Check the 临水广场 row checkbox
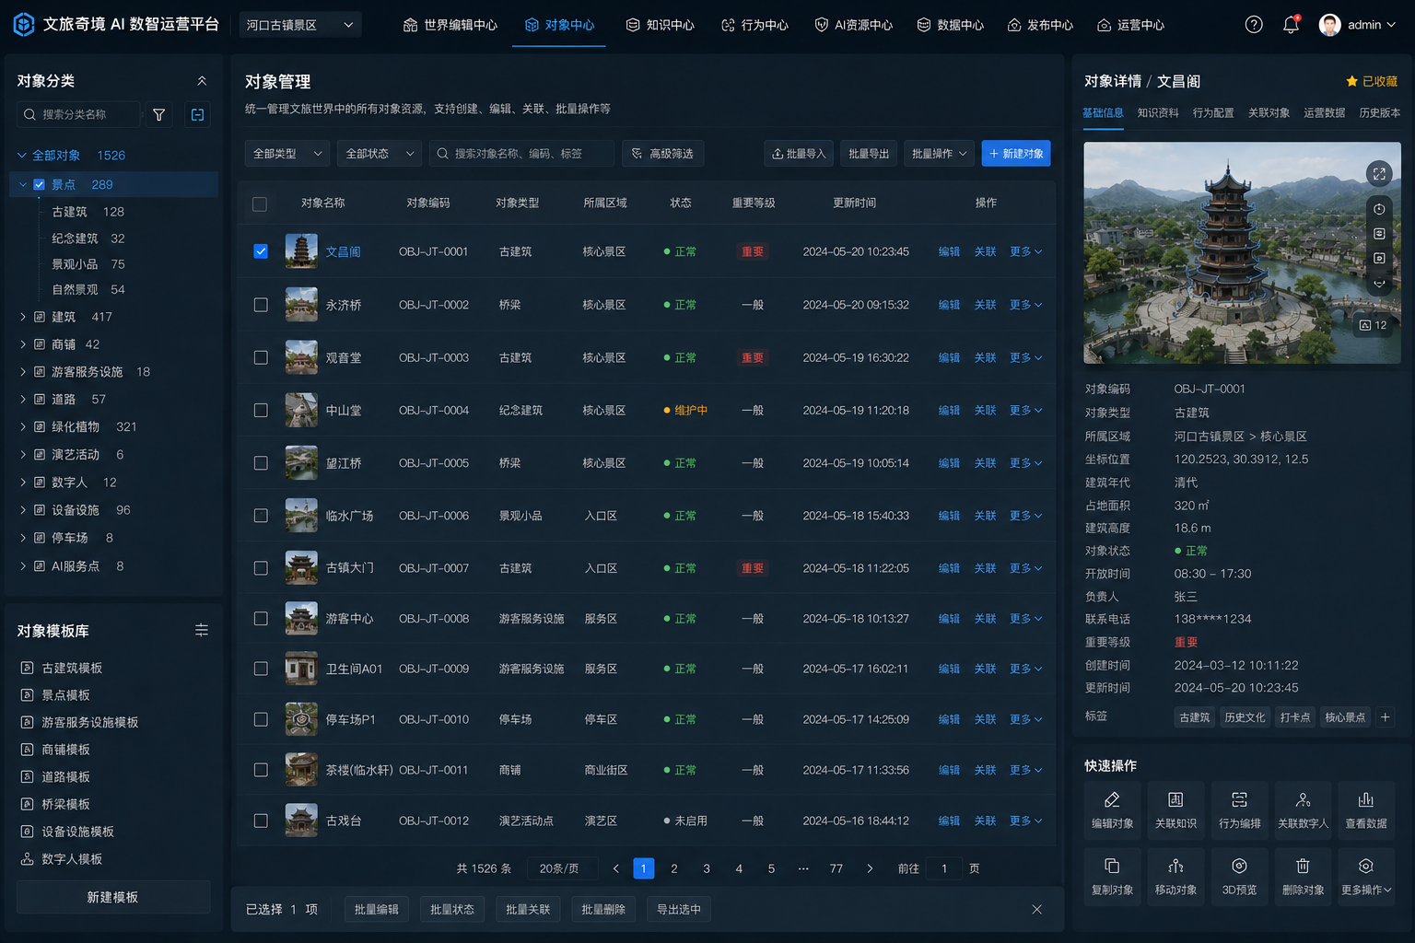The height and width of the screenshot is (943, 1415). (261, 516)
